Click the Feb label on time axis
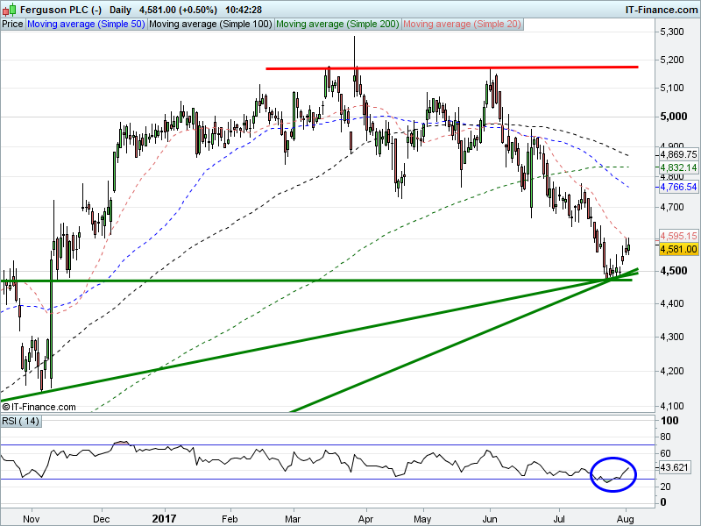This screenshot has width=701, height=526. pos(230,519)
